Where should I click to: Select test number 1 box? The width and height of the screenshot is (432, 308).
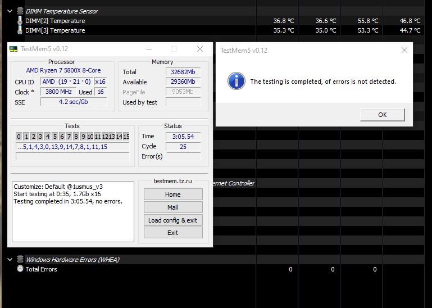[26, 137]
